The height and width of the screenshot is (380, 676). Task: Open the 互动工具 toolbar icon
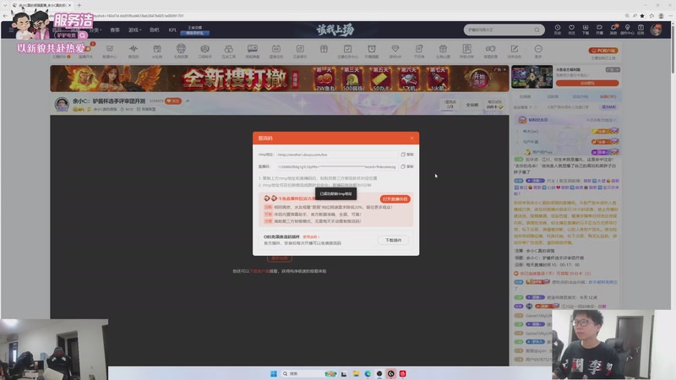[x=228, y=52]
